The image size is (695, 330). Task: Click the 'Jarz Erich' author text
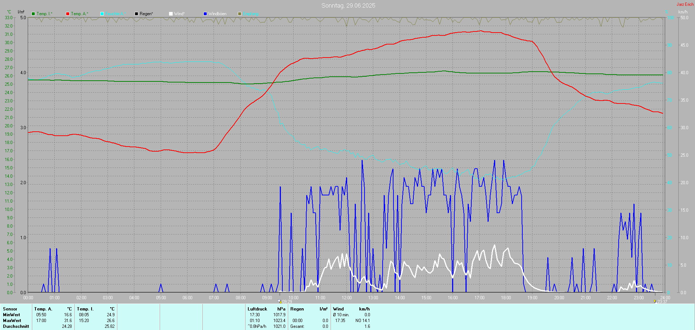pos(685,4)
